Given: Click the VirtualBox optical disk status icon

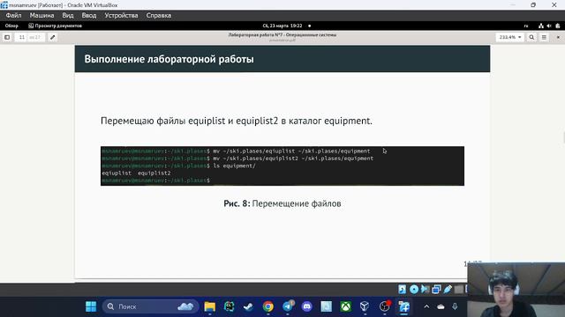Looking at the screenshot, I should pos(414,290).
